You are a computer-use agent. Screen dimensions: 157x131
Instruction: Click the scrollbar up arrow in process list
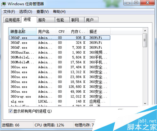click(145, 31)
